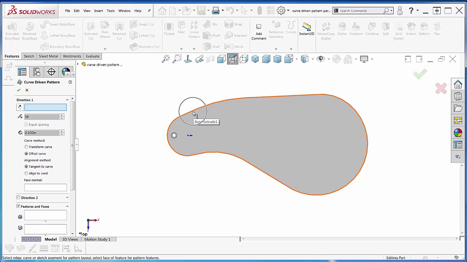The height and width of the screenshot is (262, 467).
Task: Enable the Direction 2 checkbox
Action: (x=18, y=198)
